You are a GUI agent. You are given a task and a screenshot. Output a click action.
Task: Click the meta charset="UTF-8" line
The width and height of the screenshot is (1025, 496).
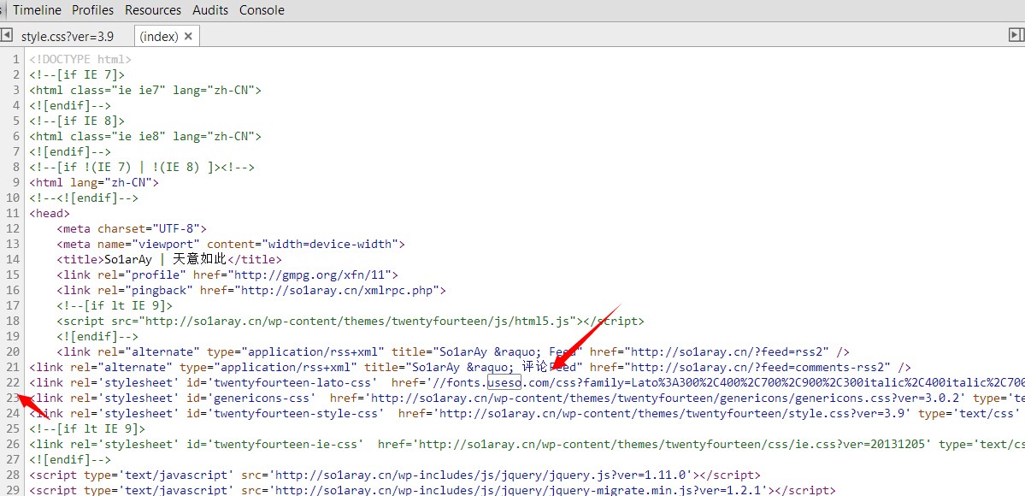click(132, 229)
